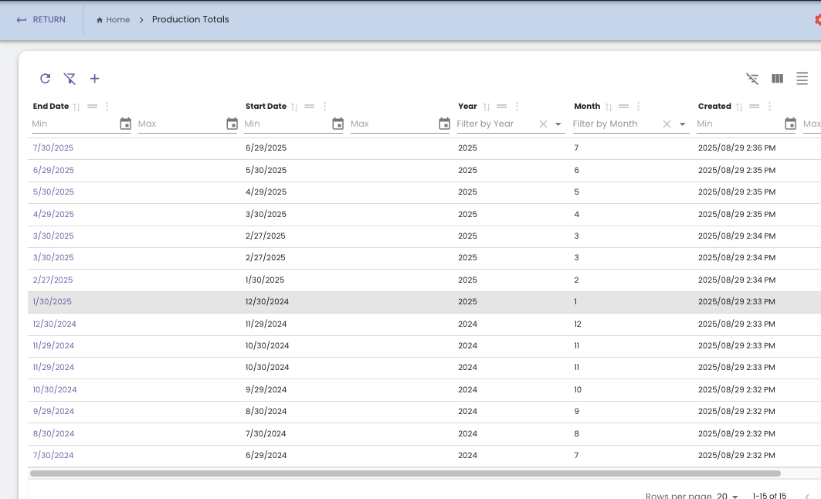Select the Created cell 2025/08/29 2:36 PM
This screenshot has height=499, width=821.
[737, 148]
